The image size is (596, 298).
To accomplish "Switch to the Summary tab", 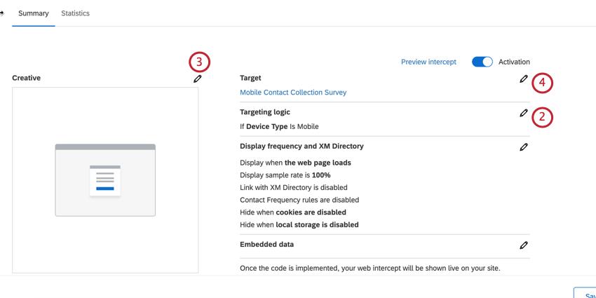I will pos(34,13).
